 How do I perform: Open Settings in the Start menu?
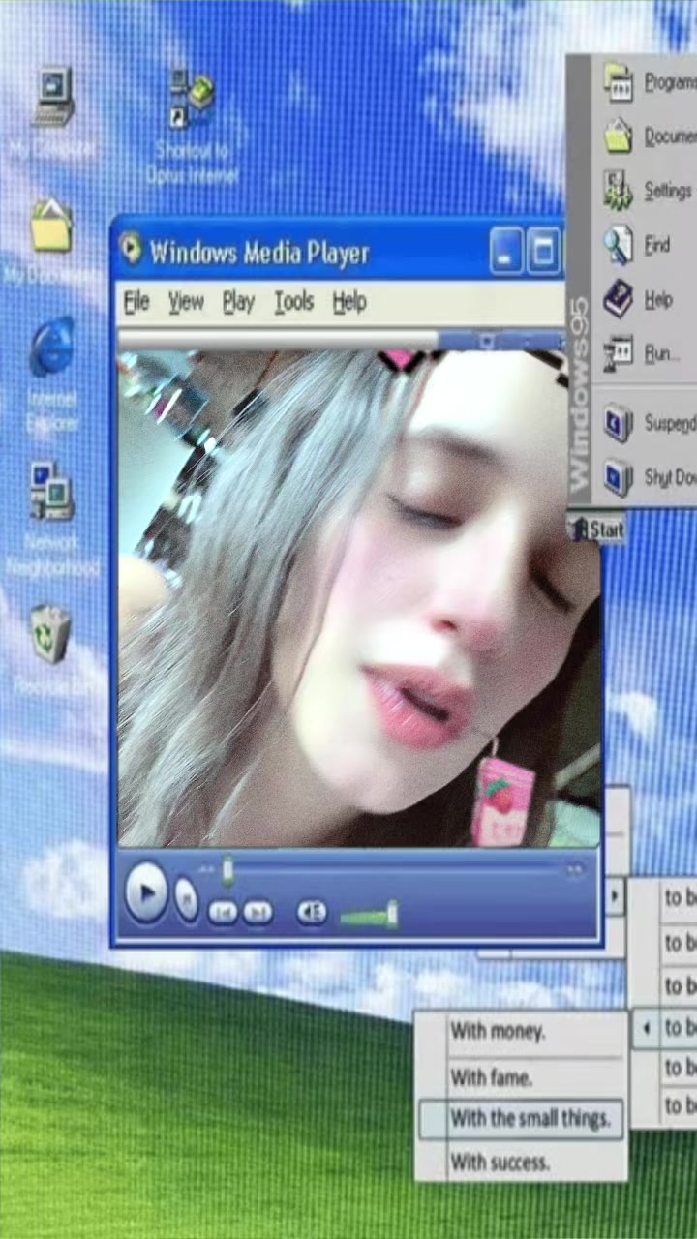pos(647,191)
